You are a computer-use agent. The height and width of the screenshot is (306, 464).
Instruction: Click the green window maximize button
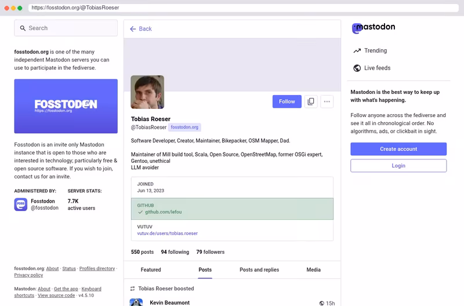pos(20,8)
